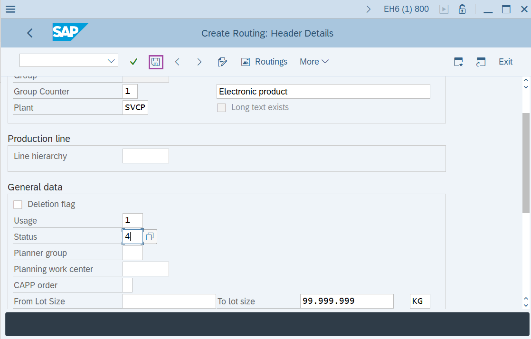The width and height of the screenshot is (531, 339).
Task: Open the long text editor pencil icon
Action: pyautogui.click(x=222, y=61)
